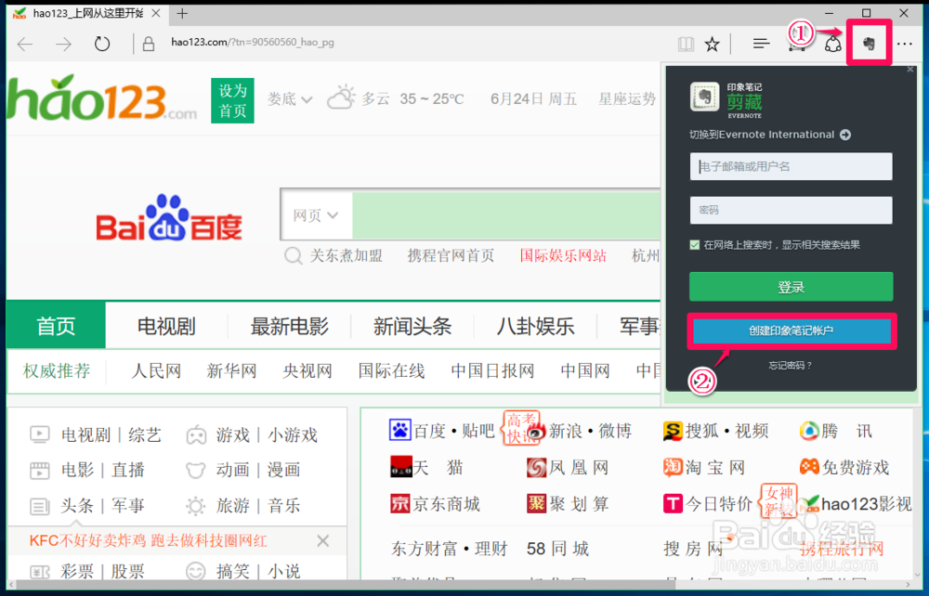This screenshot has width=929, height=596.
Task: Open the browser More (…) menu
Action: point(904,44)
